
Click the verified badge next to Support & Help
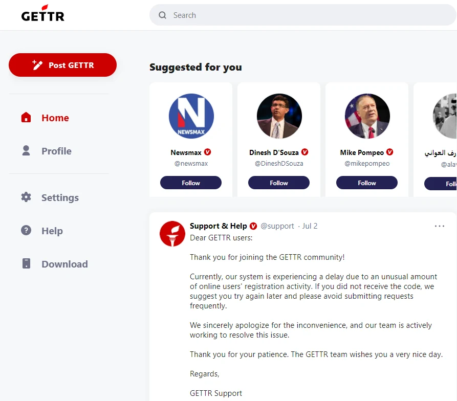point(253,226)
